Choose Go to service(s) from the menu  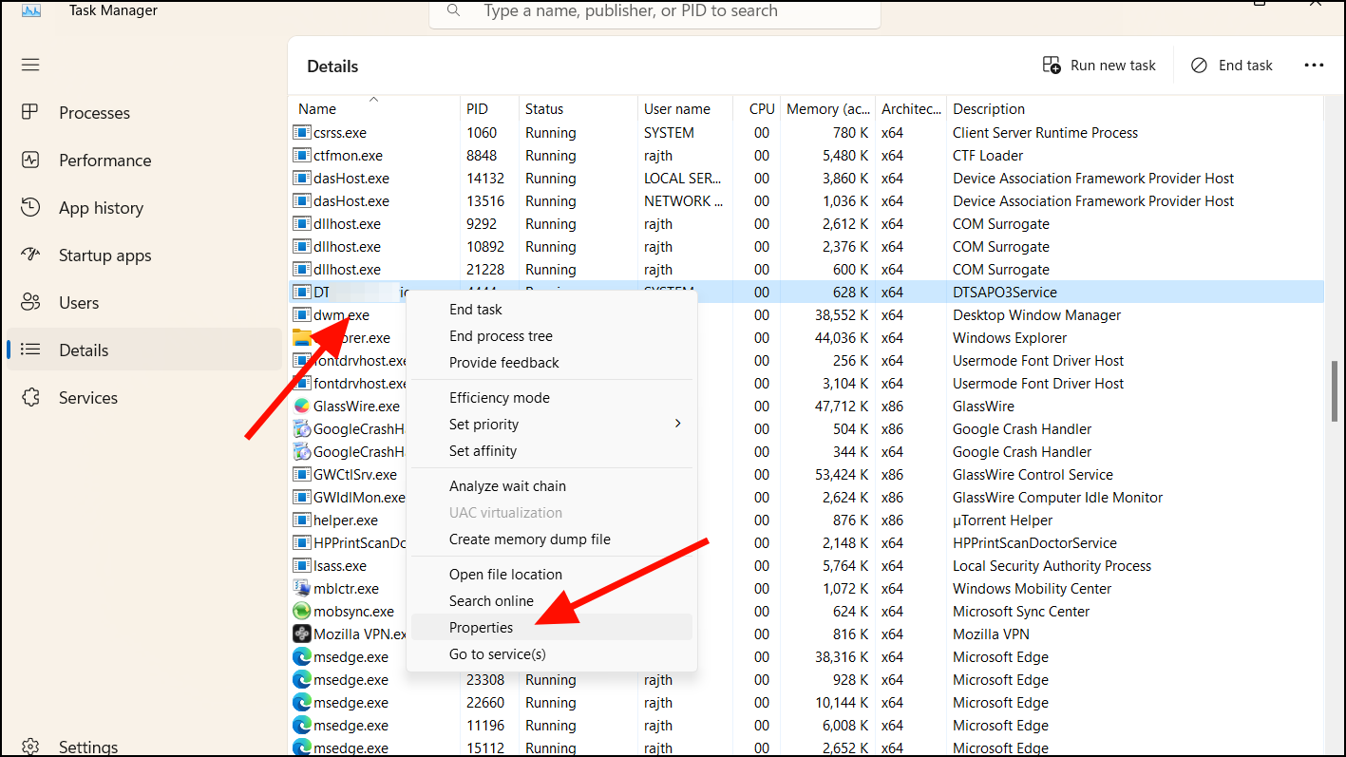click(x=497, y=653)
